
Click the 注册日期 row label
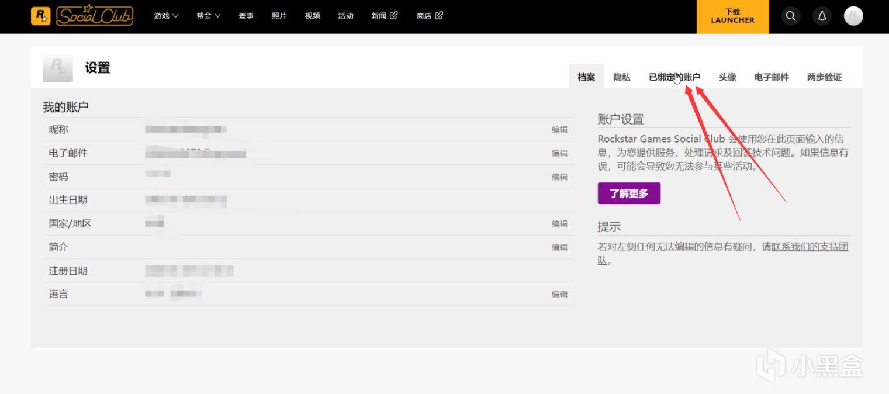68,271
